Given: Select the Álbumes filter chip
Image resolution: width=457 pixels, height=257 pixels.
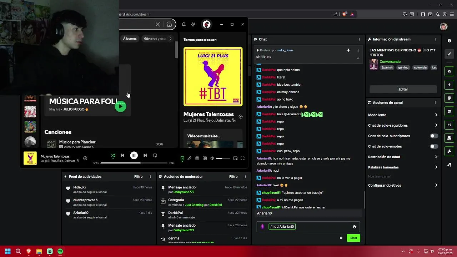Looking at the screenshot, I should click(x=130, y=39).
